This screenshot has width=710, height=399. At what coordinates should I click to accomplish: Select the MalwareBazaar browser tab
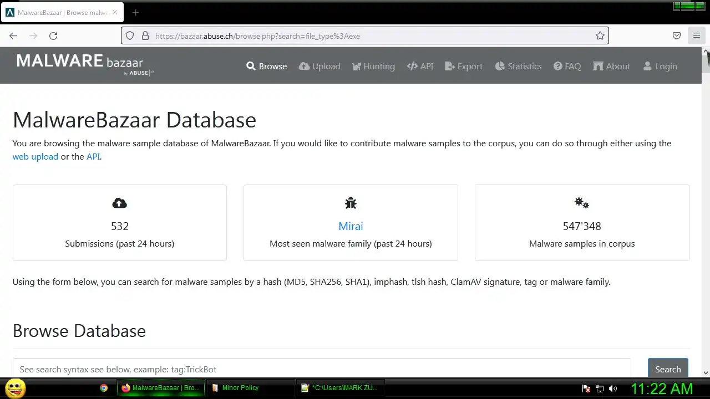[x=62, y=12]
